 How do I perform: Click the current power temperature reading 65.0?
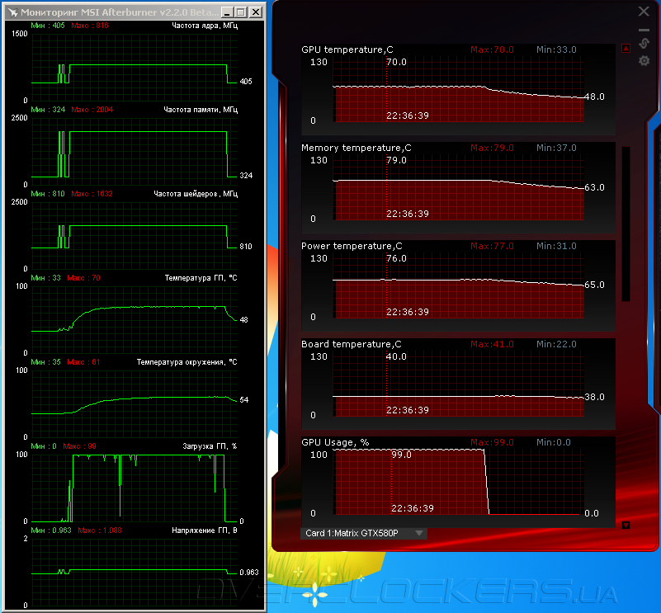coord(594,285)
